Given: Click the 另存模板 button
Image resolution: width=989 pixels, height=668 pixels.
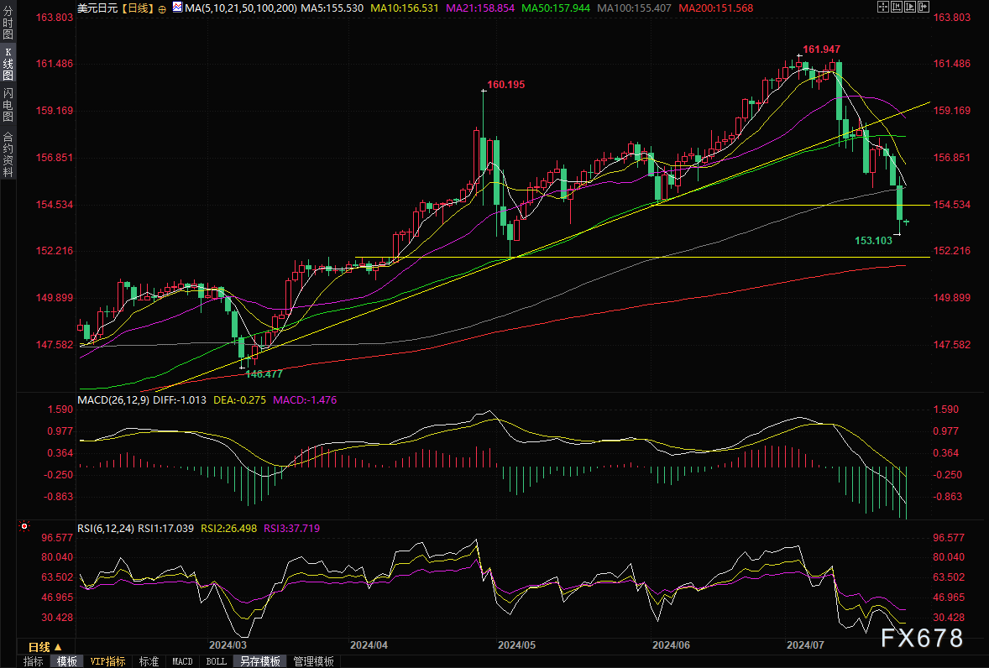Looking at the screenshot, I should click(260, 661).
